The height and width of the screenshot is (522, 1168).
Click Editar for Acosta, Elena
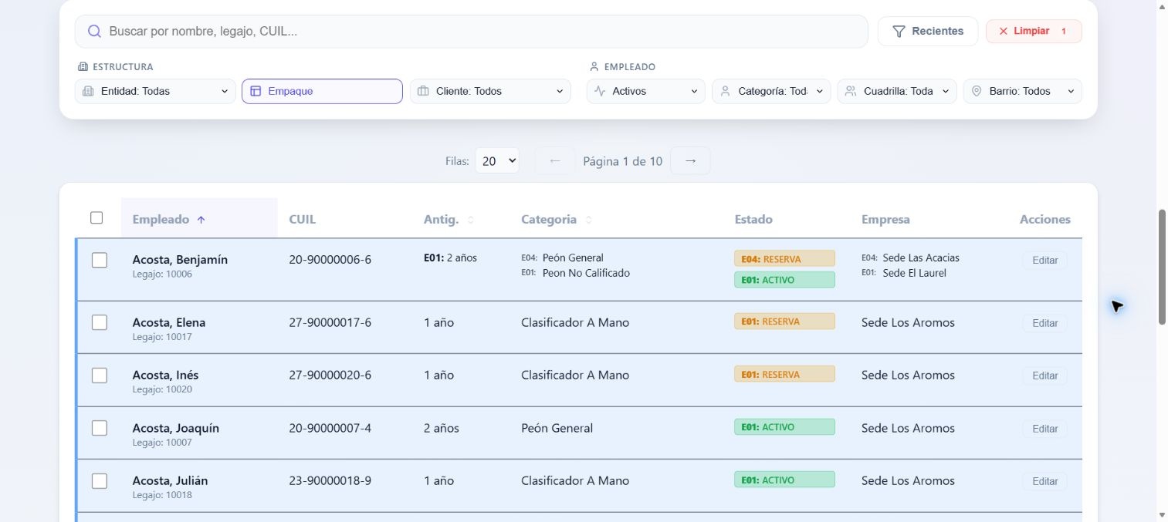point(1044,323)
